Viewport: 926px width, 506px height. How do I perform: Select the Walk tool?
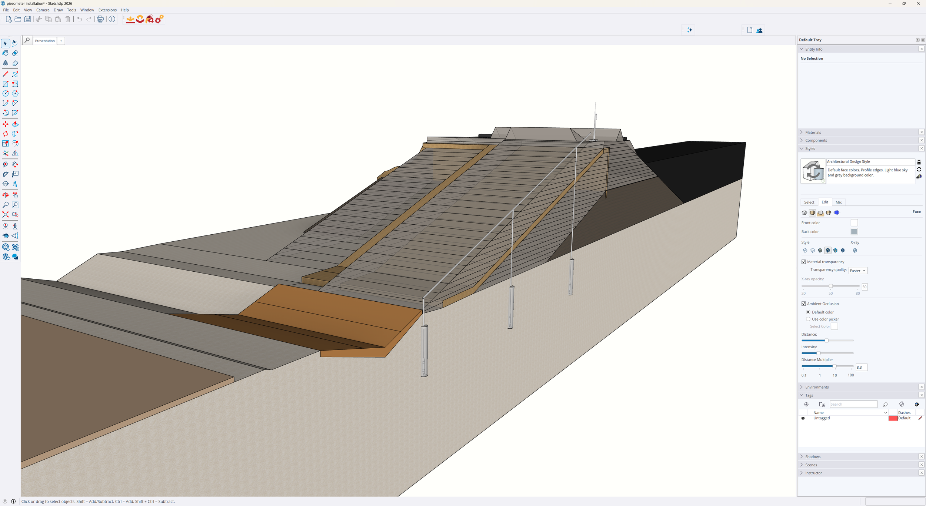pyautogui.click(x=15, y=226)
